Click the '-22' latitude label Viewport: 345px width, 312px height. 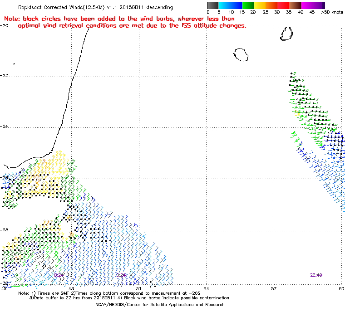[x=5, y=76]
